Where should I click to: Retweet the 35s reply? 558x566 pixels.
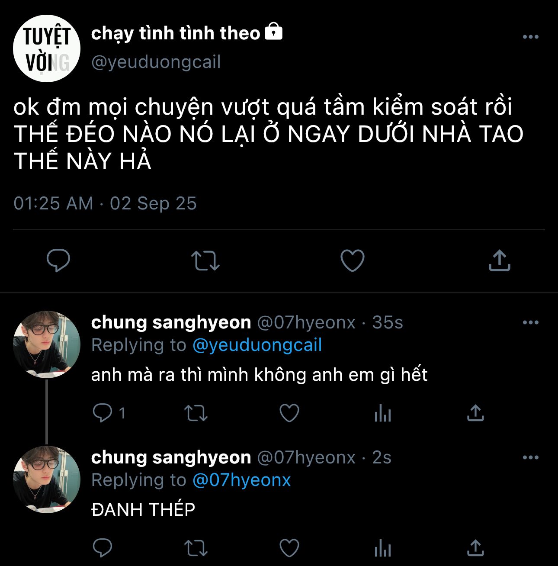pos(196,413)
